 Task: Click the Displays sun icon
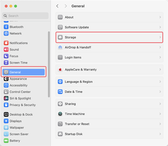tap(6, 121)
